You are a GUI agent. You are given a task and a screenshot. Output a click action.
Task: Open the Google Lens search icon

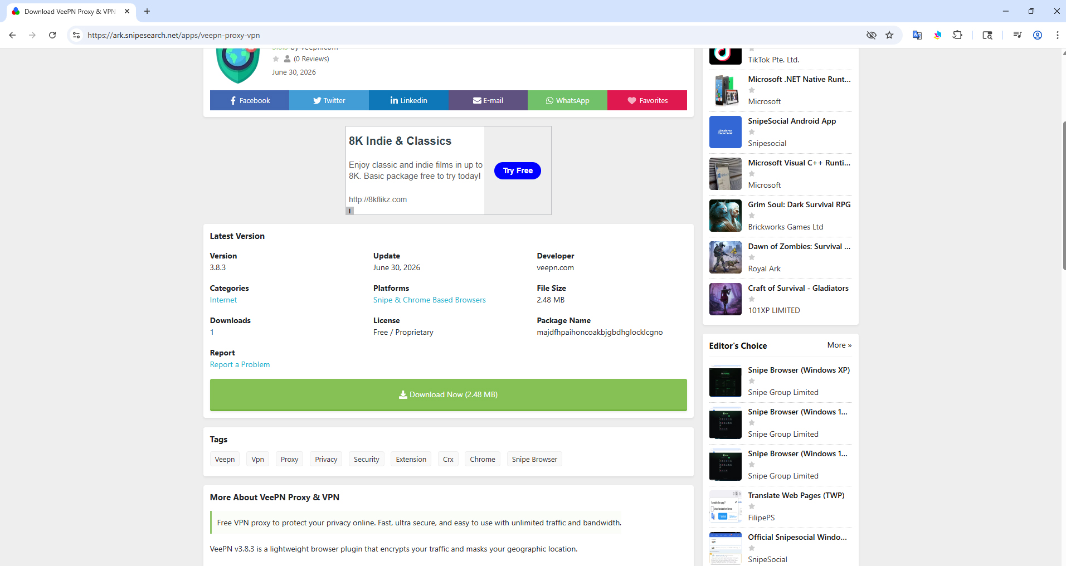pos(987,35)
